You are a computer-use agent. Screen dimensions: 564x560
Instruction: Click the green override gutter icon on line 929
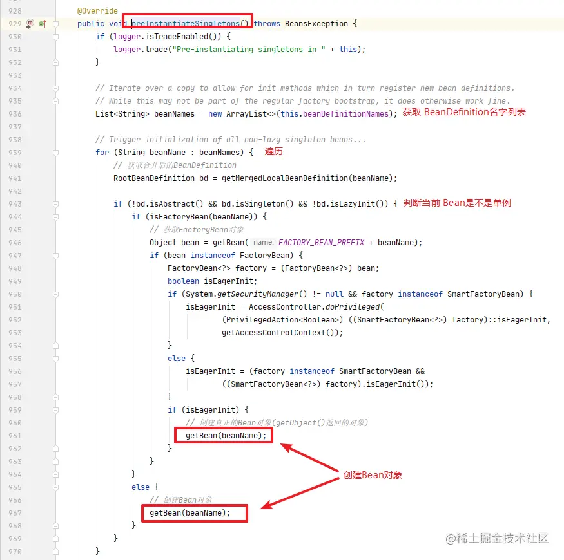coord(43,24)
